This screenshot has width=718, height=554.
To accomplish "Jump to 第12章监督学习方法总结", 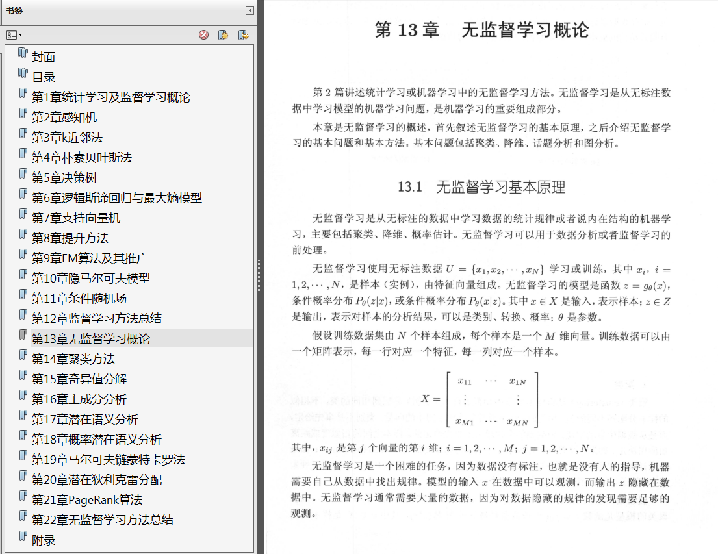I will 97,319.
